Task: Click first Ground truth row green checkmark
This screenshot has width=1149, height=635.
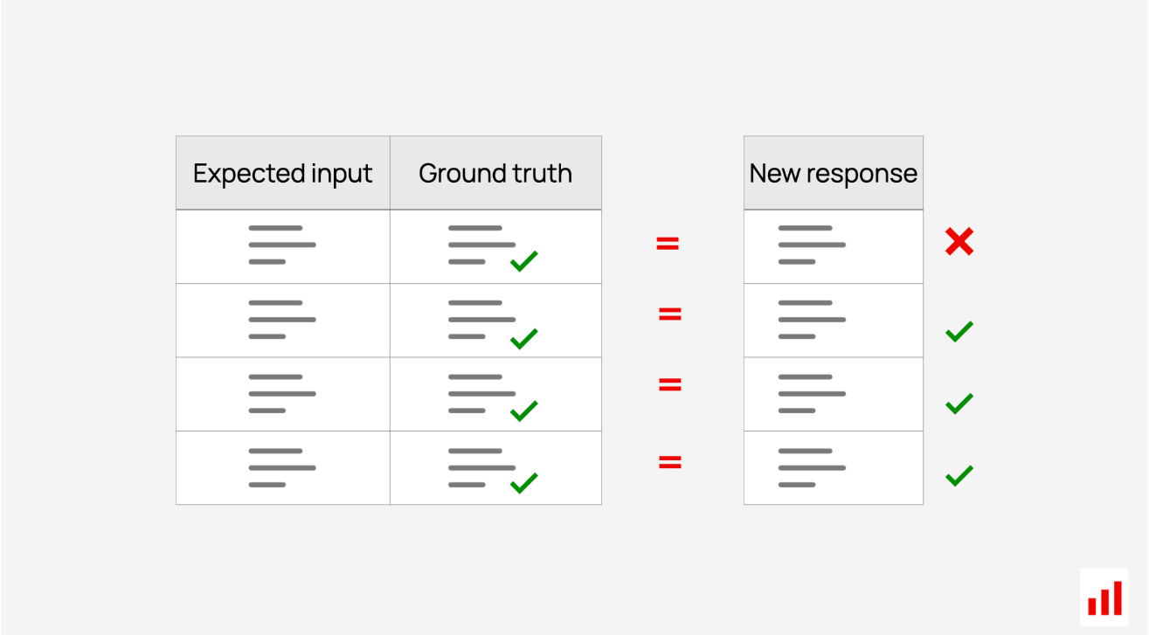Action: click(x=523, y=260)
